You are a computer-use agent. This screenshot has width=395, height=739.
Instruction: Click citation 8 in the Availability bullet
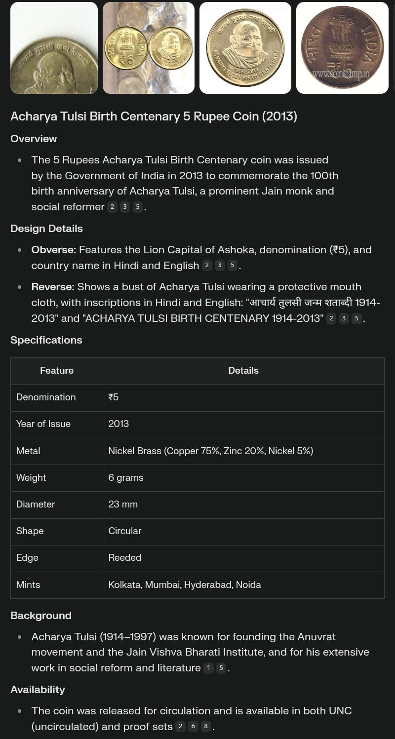(x=206, y=726)
